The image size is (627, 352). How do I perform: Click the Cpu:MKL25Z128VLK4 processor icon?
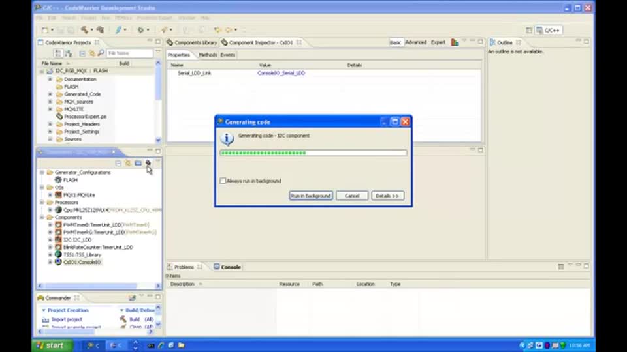(58, 209)
